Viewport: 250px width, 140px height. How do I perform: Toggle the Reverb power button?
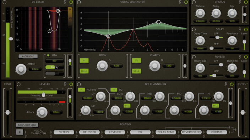point(246,57)
